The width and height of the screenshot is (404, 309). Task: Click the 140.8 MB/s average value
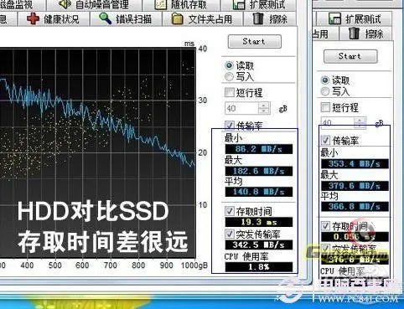[x=259, y=192]
